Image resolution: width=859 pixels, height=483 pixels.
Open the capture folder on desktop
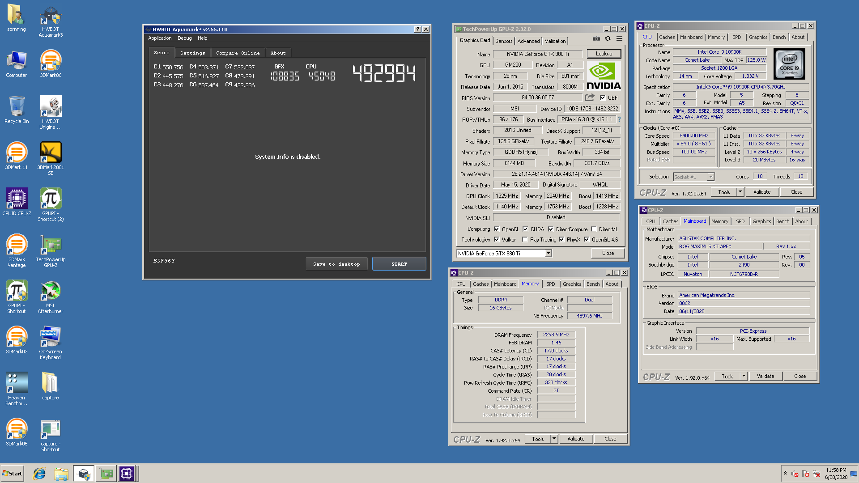[x=51, y=386]
